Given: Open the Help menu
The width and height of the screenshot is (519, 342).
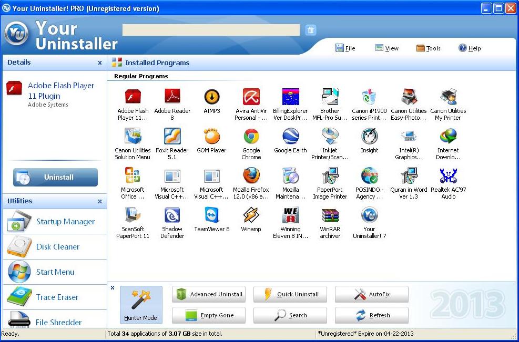Looking at the screenshot, I should tap(470, 48).
